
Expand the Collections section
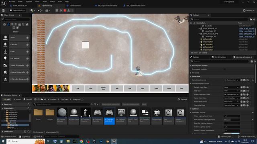pyautogui.click(x=3, y=132)
